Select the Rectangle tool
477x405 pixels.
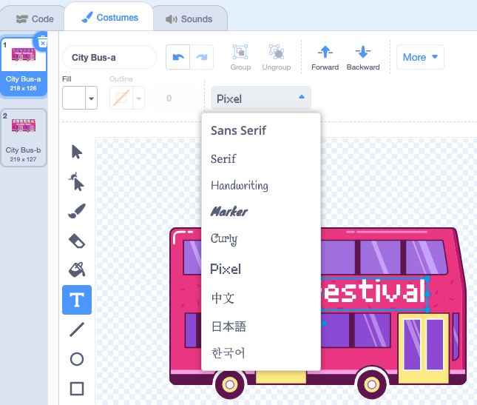click(77, 389)
